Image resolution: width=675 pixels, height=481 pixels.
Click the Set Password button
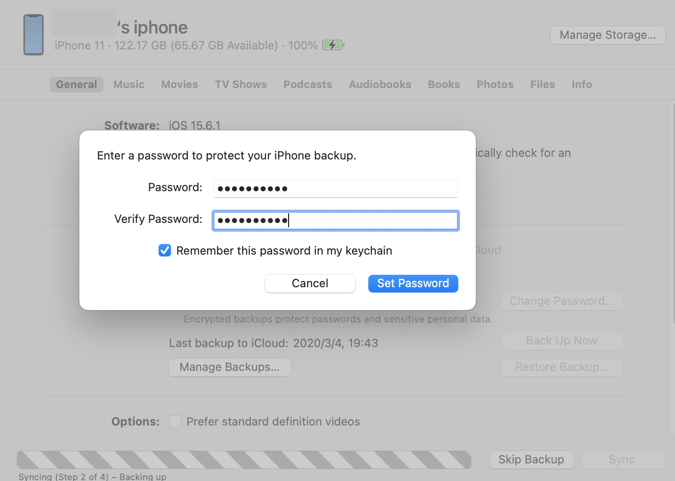(413, 284)
